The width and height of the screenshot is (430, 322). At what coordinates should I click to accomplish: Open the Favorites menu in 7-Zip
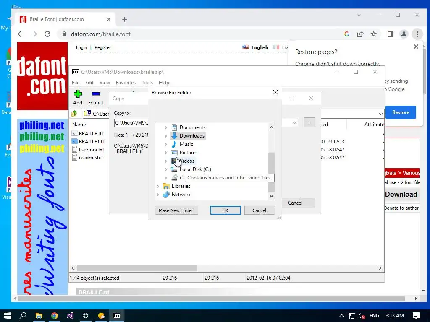[x=126, y=83]
